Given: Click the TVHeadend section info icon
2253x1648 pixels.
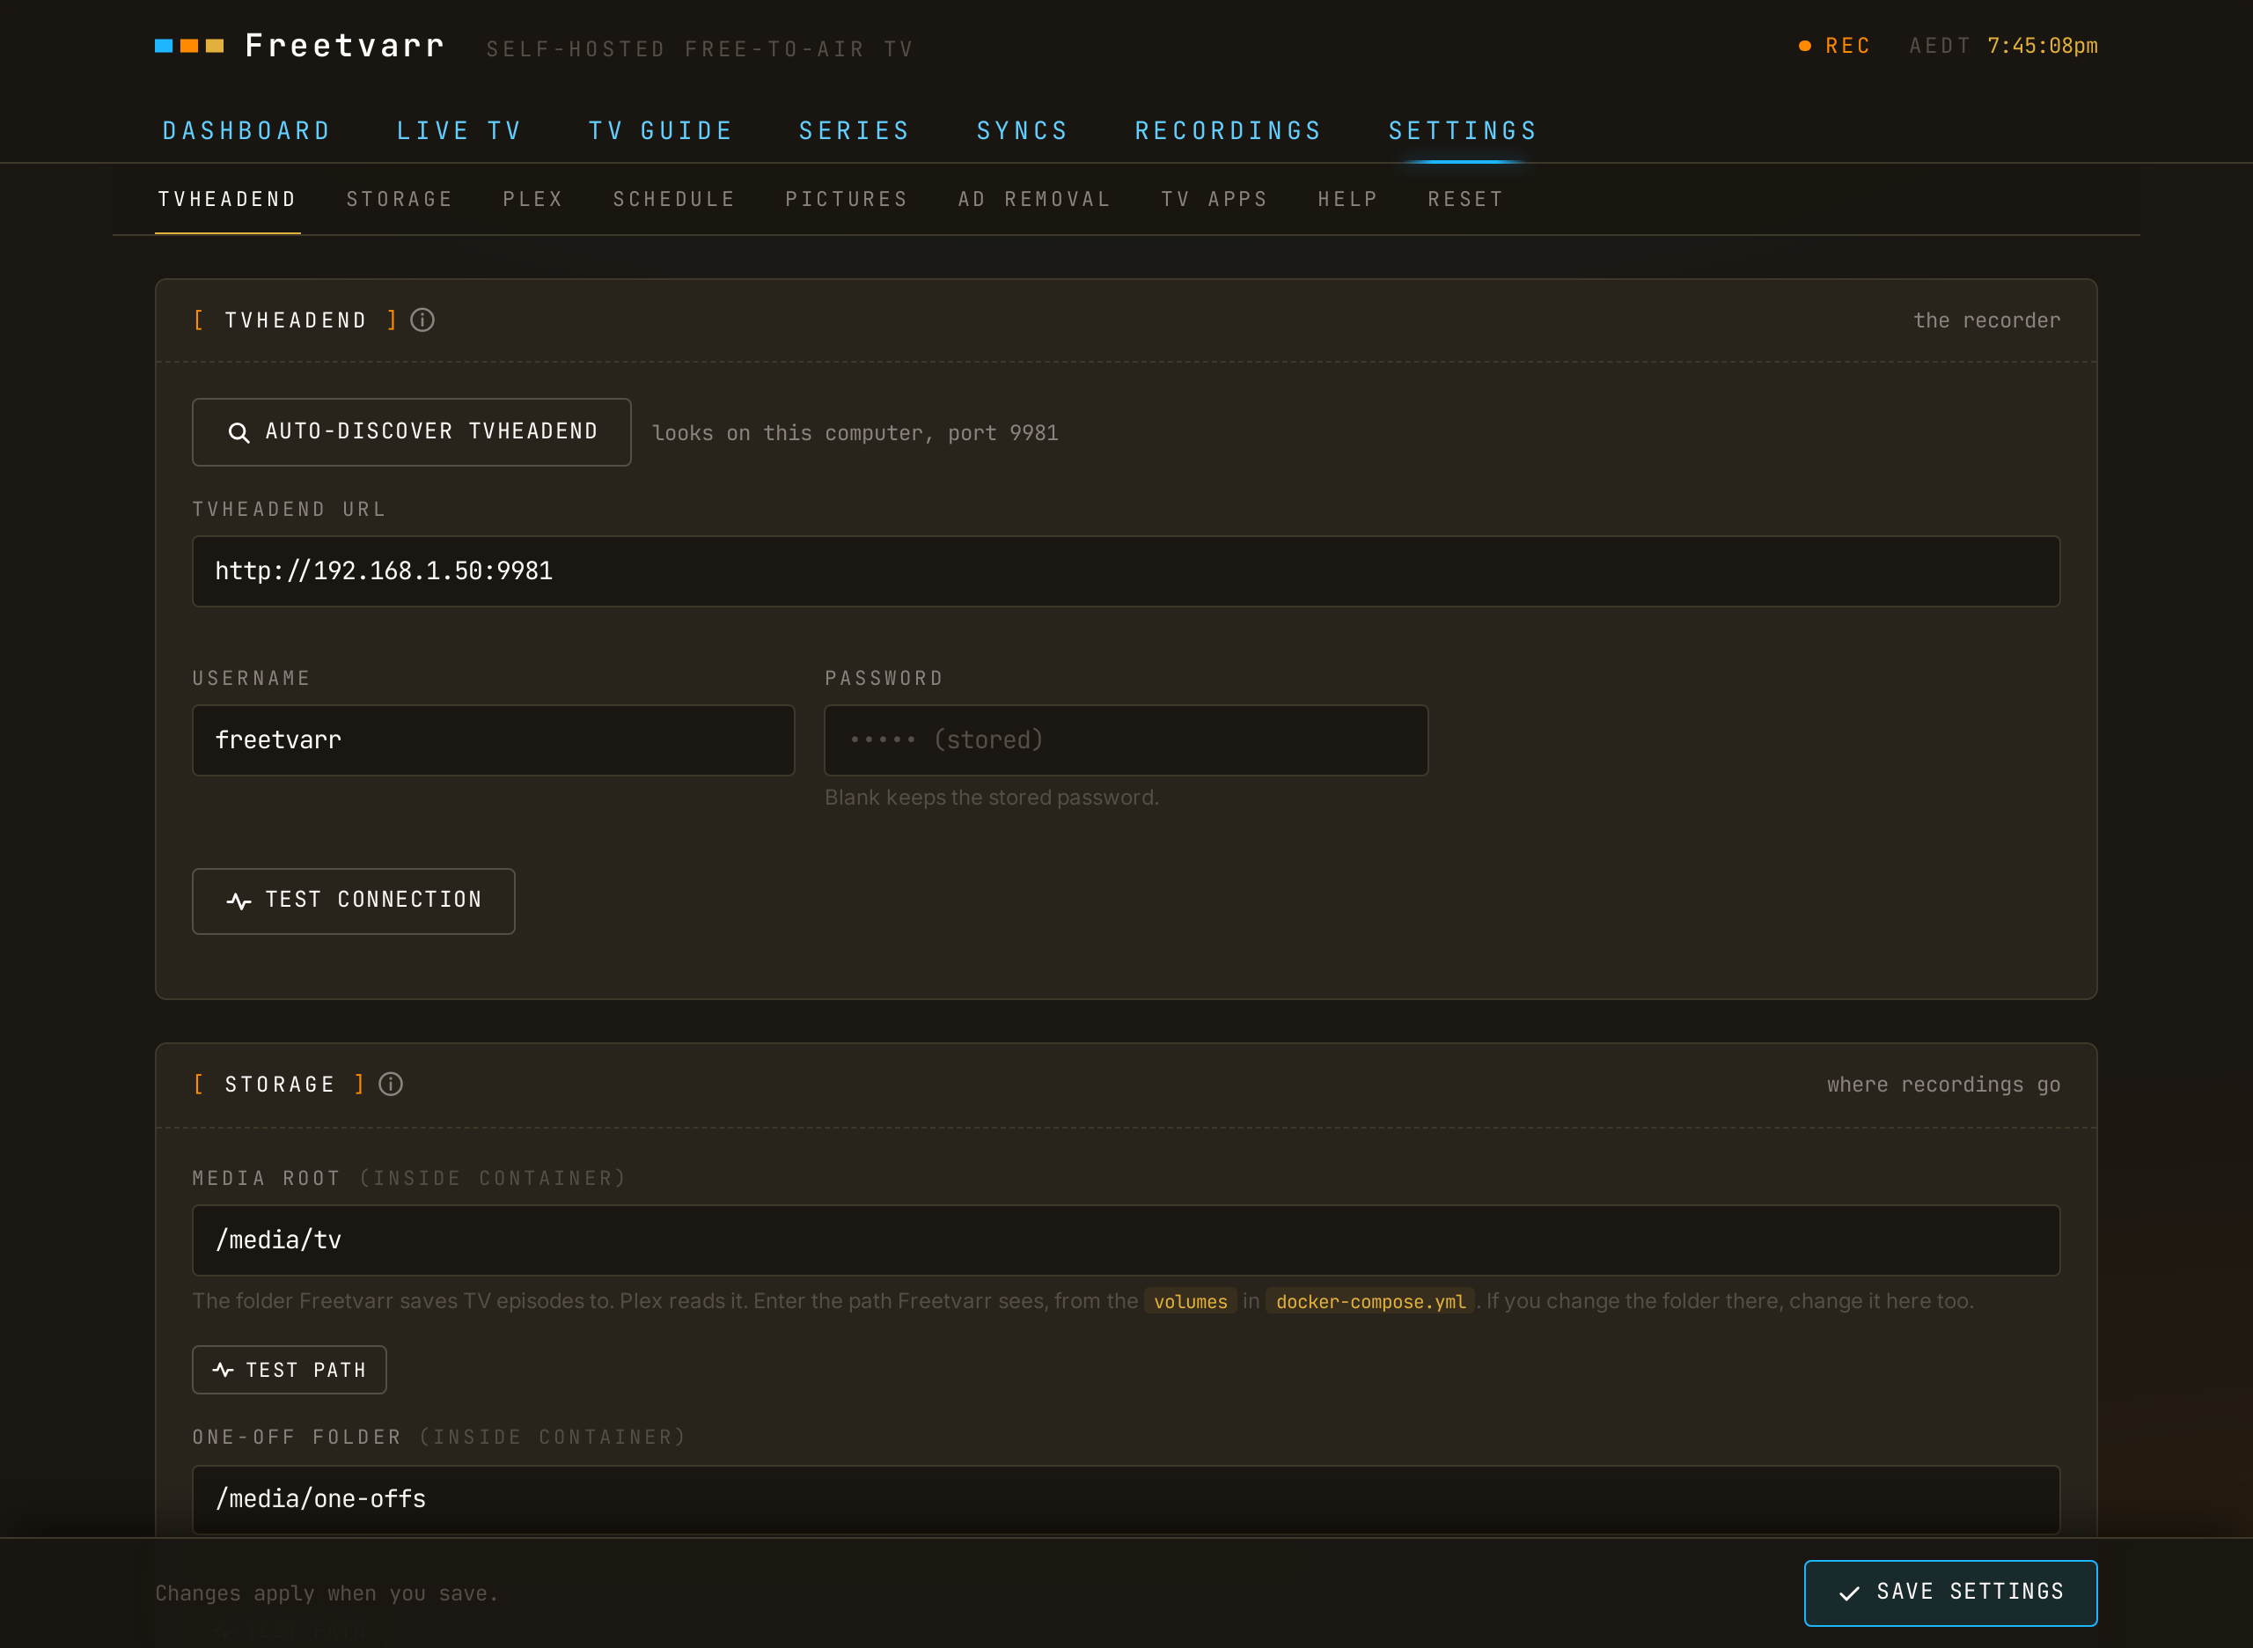Looking at the screenshot, I should 422,320.
